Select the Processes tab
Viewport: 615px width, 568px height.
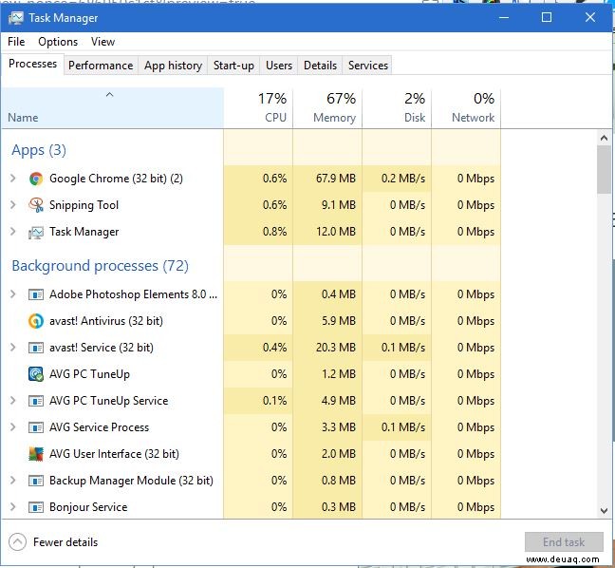point(32,64)
